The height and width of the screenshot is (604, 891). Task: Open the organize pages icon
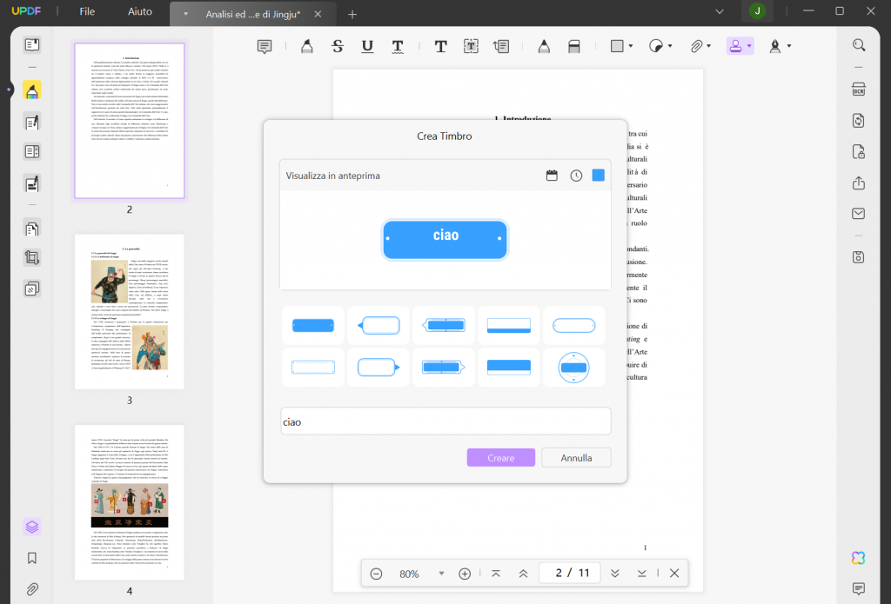pos(32,229)
